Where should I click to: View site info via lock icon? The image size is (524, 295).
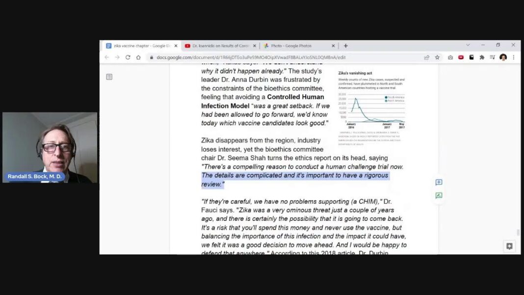(152, 57)
